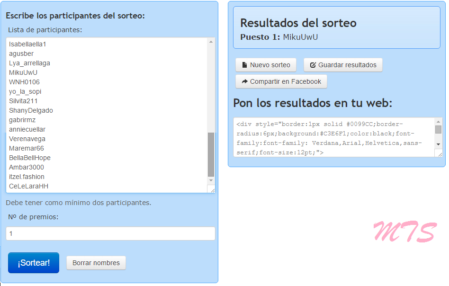
Task: Click participant name WNH0106
Action: click(24, 82)
